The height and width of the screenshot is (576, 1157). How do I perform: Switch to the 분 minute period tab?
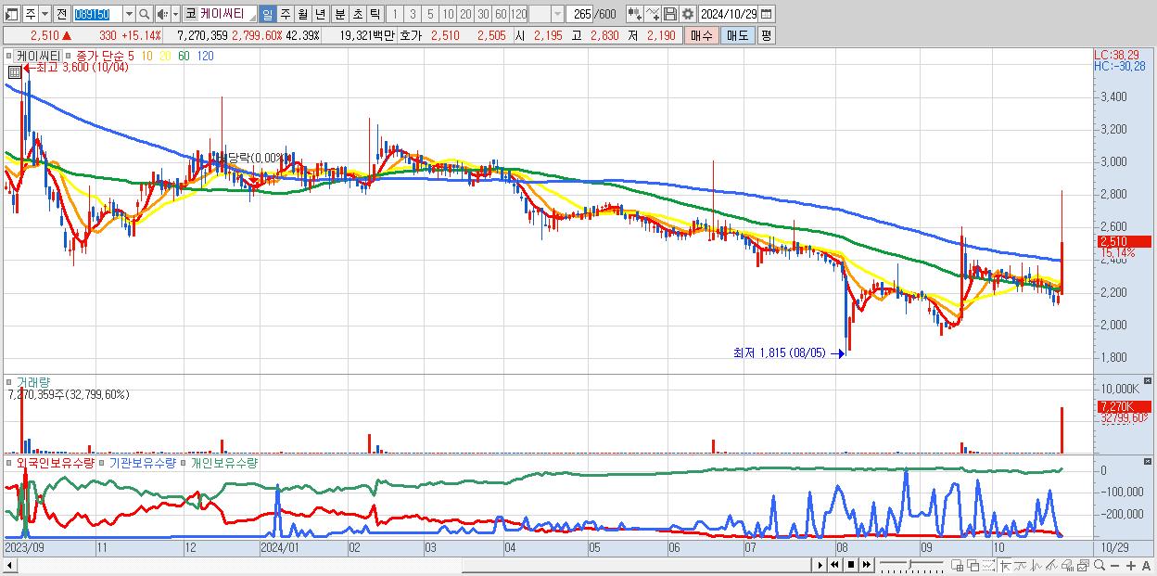(339, 14)
